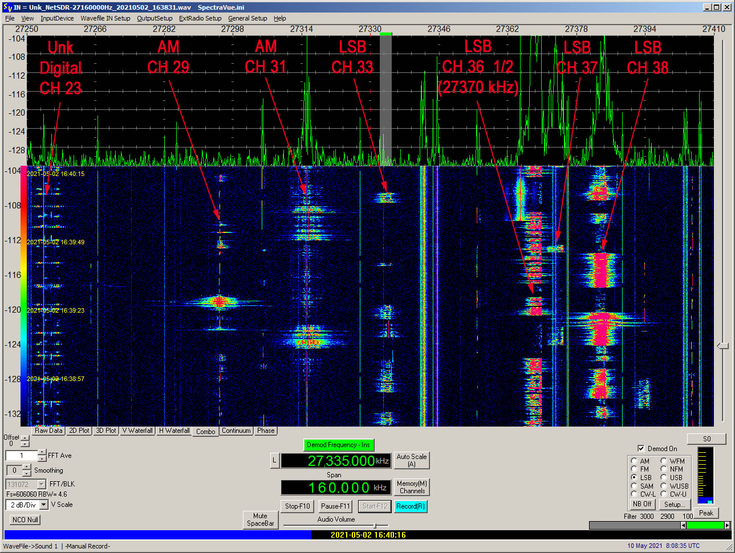Image resolution: width=735 pixels, height=553 pixels.
Task: Switch to the Phase tab
Action: click(x=266, y=431)
